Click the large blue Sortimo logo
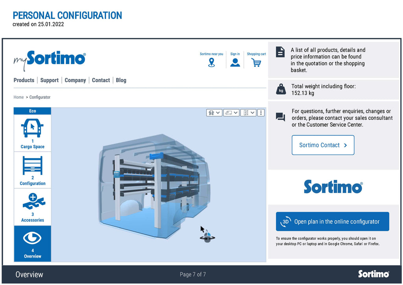 333,187
